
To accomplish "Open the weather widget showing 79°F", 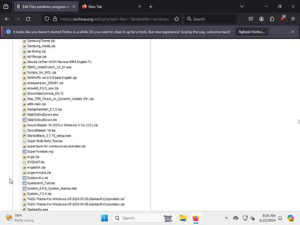I will (20, 218).
